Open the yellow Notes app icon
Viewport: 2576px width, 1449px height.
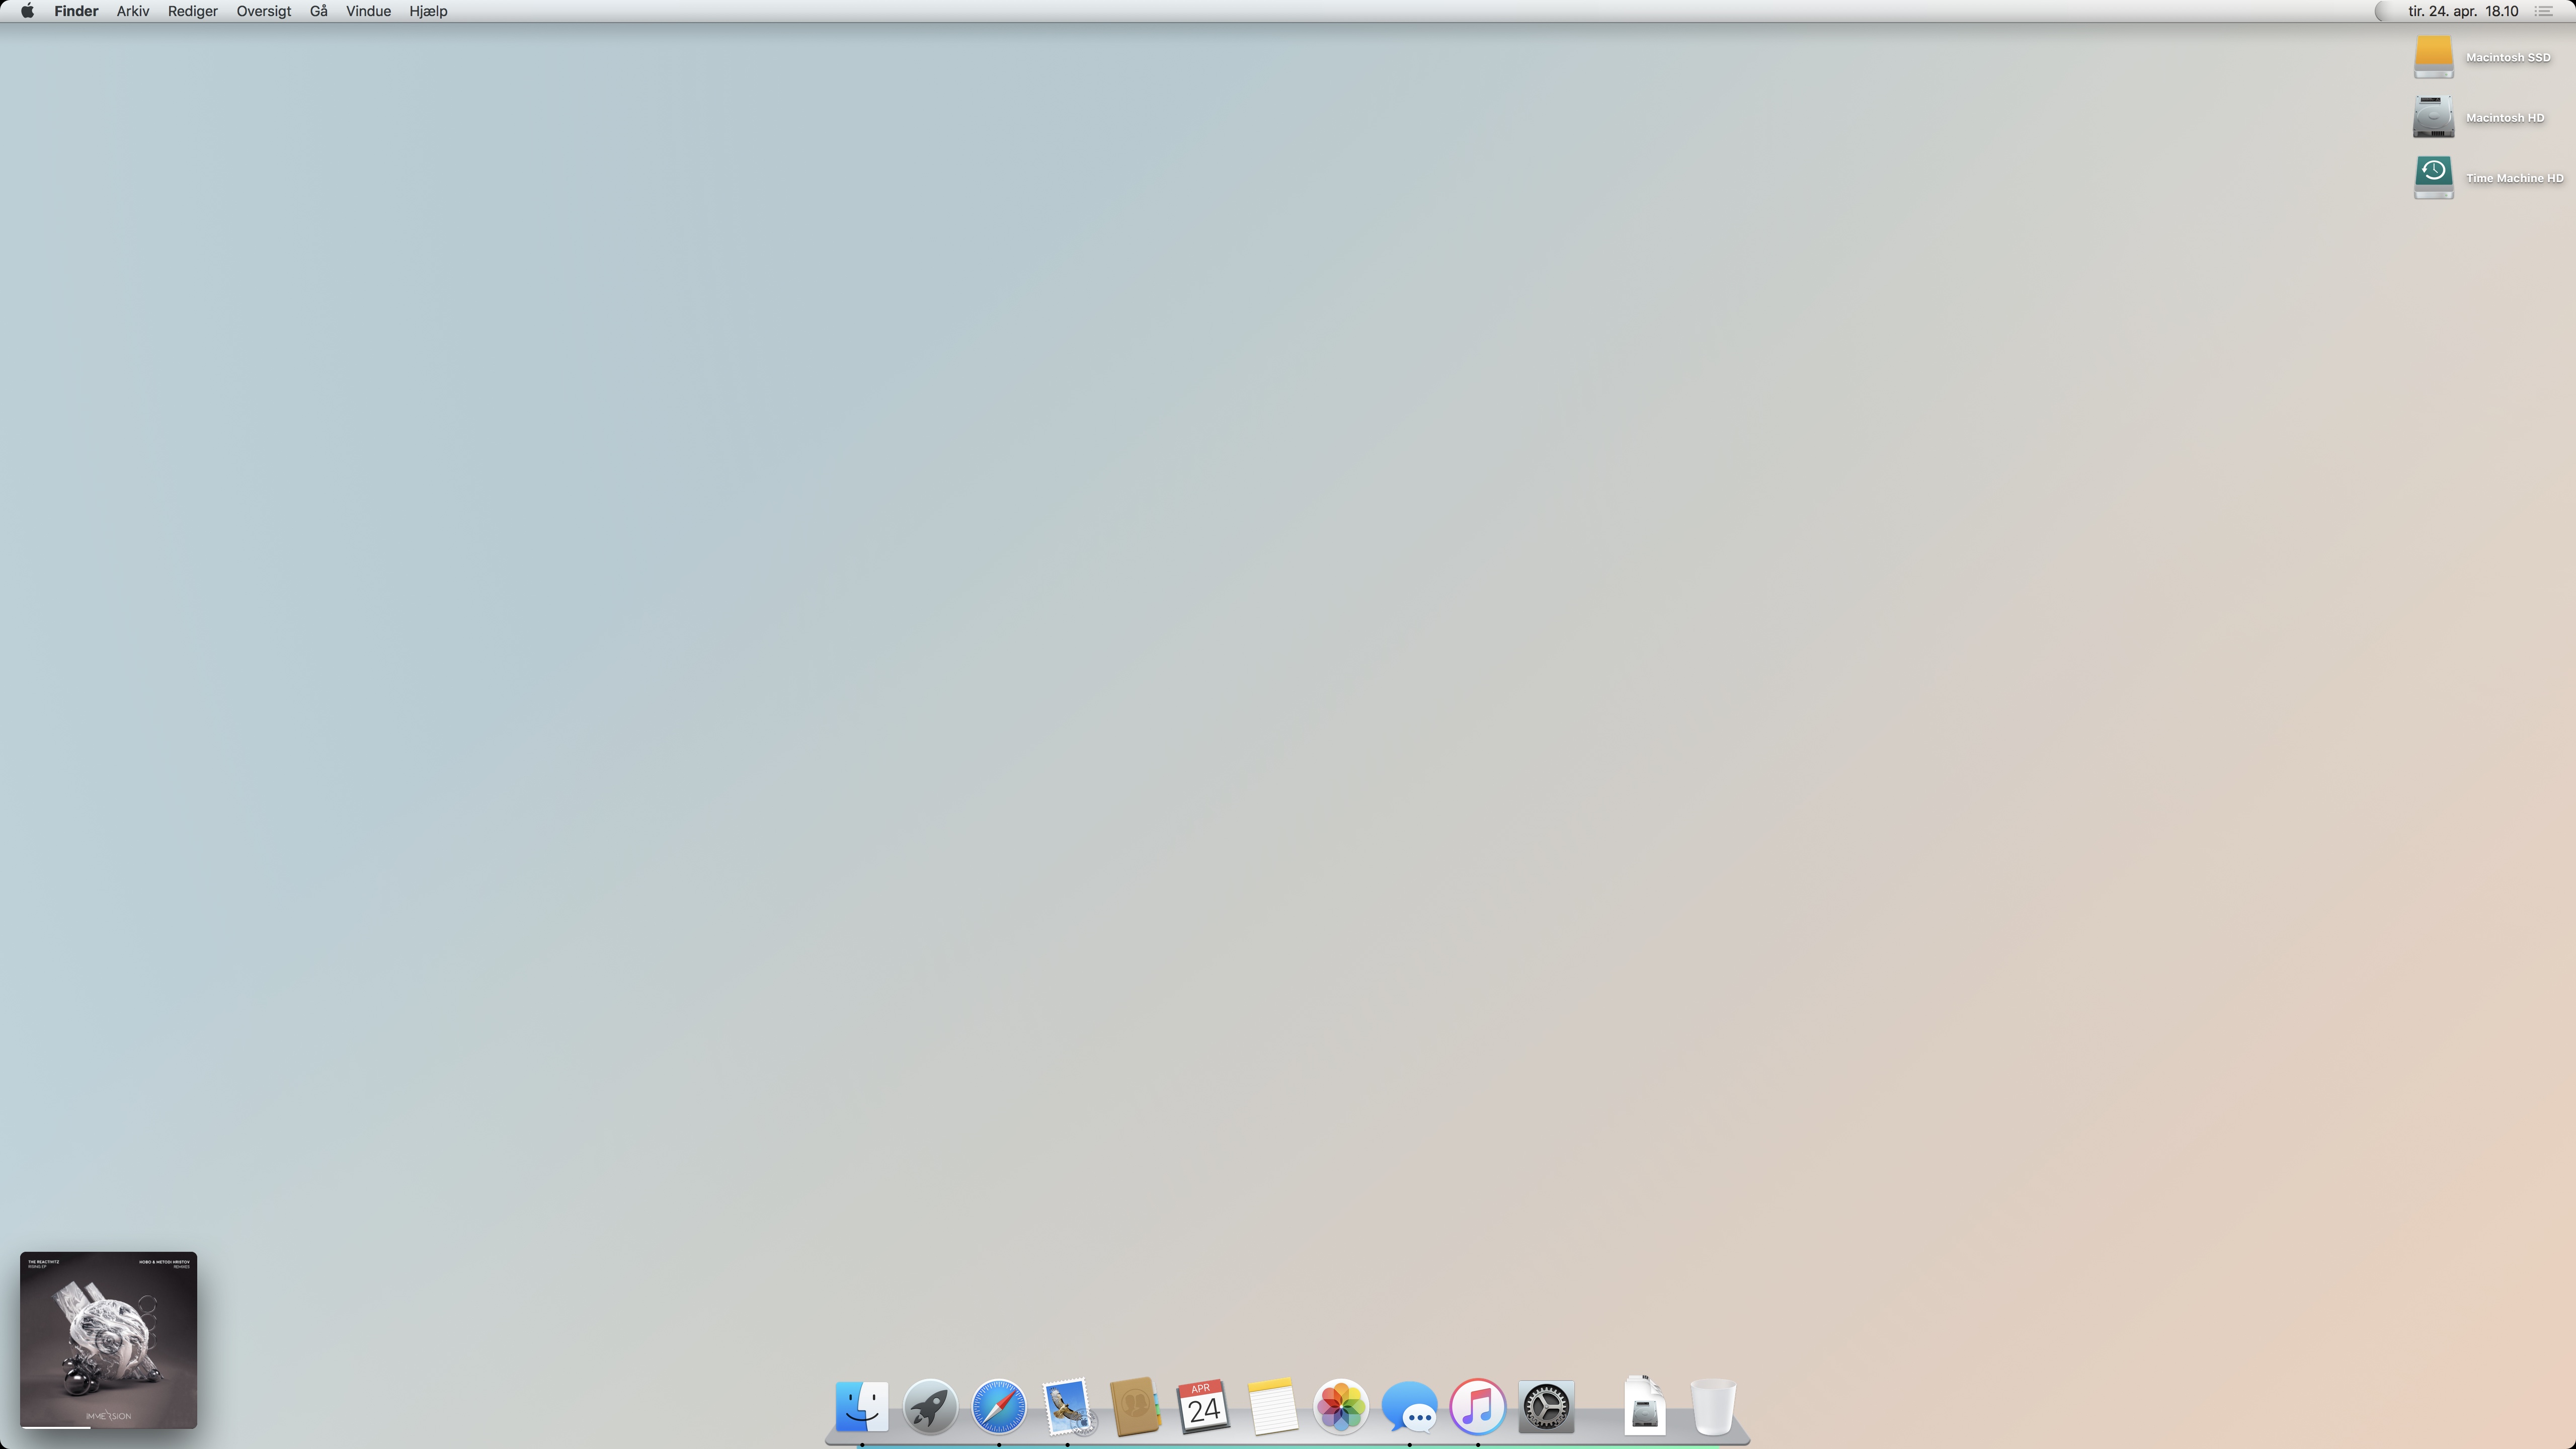point(1272,1407)
